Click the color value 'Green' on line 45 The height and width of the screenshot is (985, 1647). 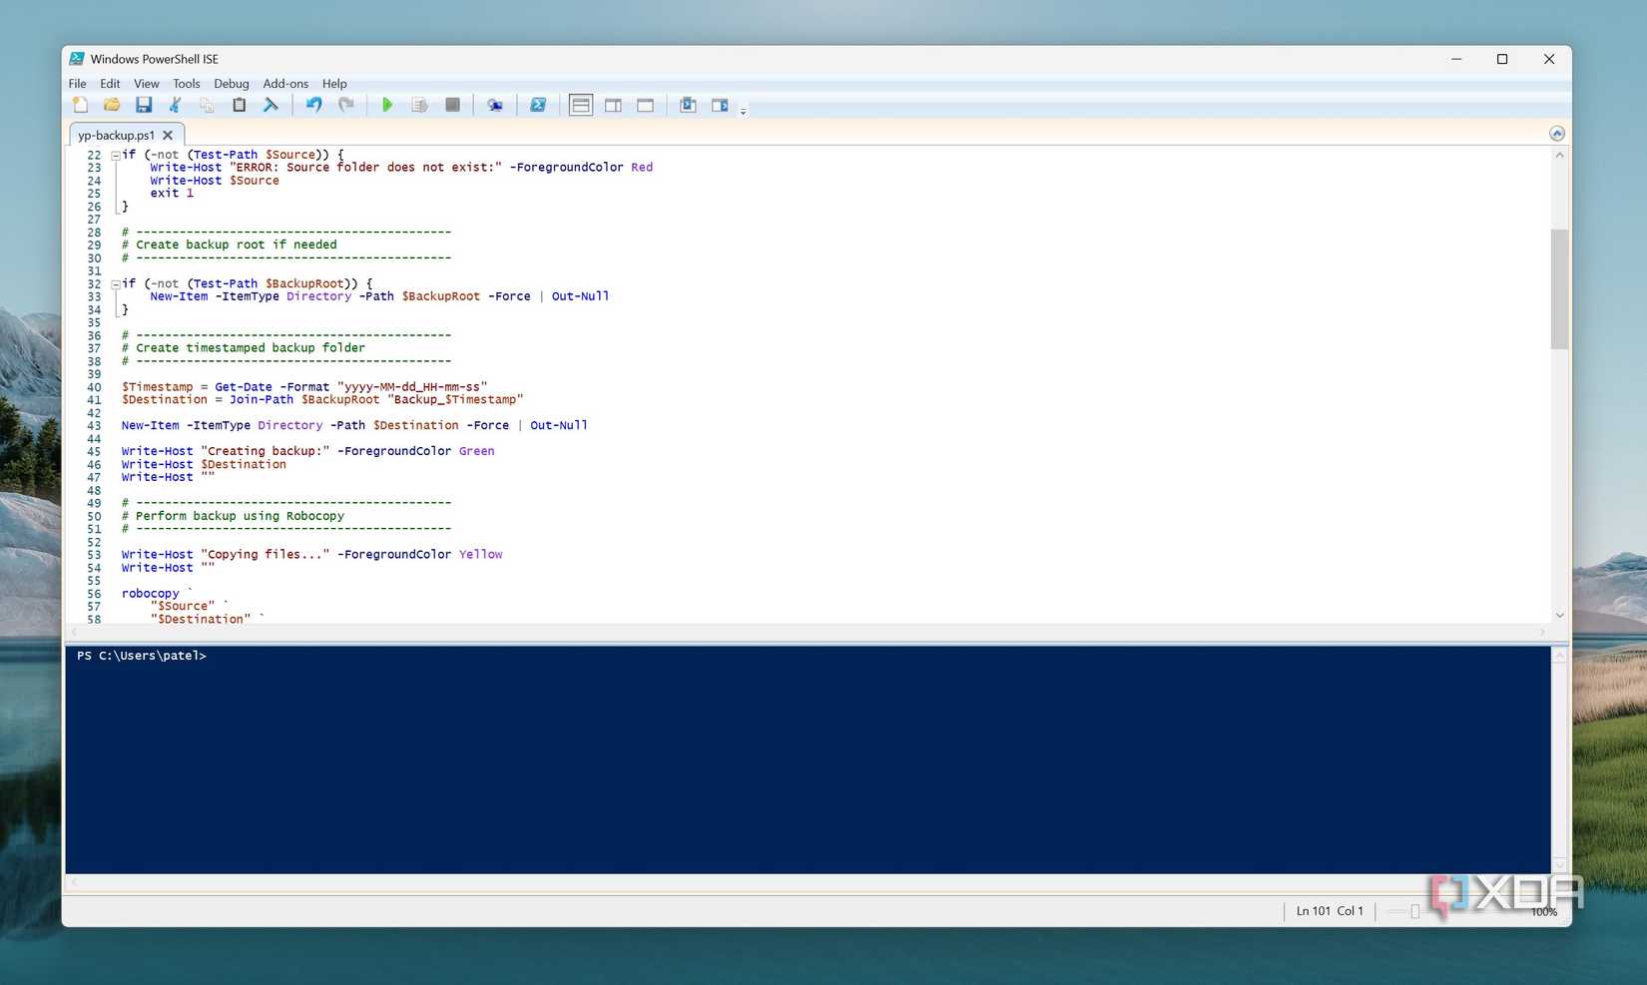(x=476, y=451)
